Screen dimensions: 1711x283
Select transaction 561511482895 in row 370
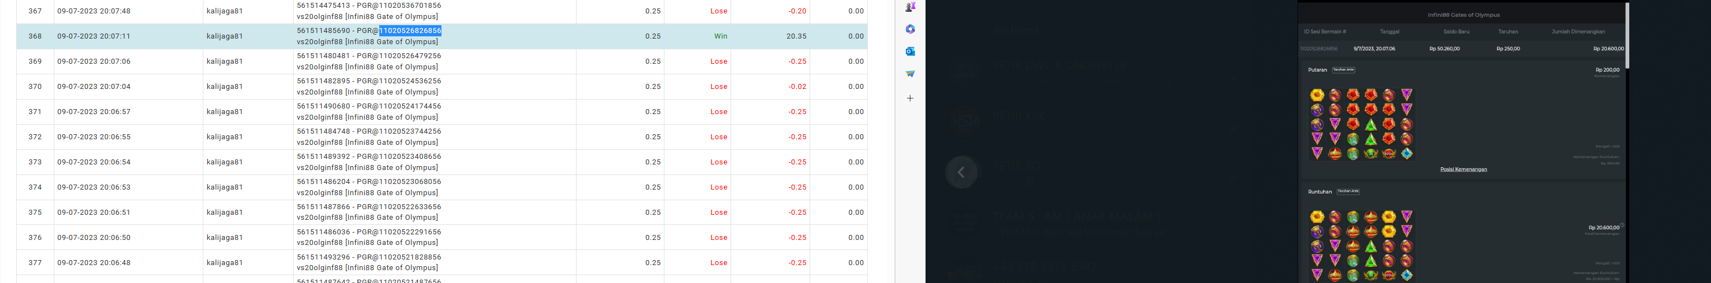pos(323,81)
